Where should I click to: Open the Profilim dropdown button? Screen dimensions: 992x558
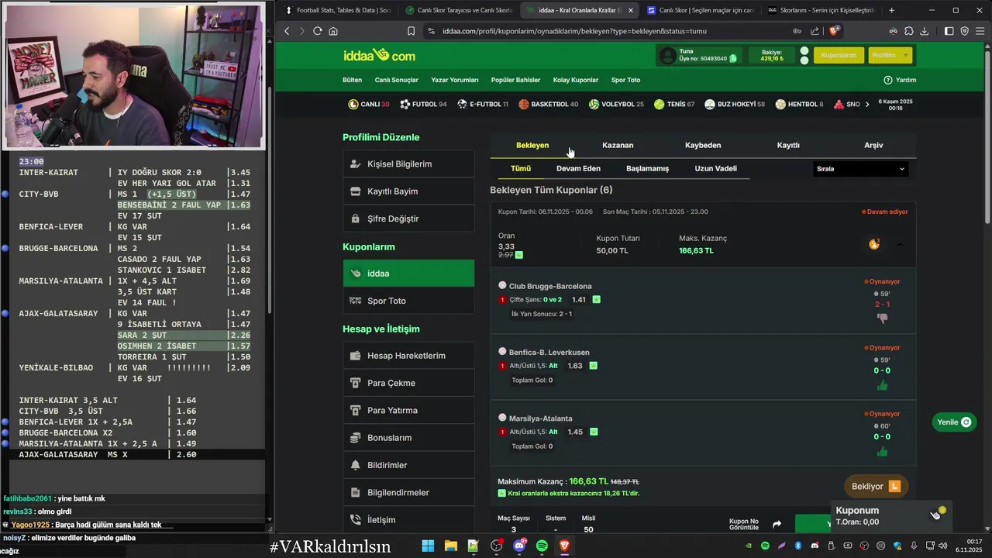click(x=890, y=55)
